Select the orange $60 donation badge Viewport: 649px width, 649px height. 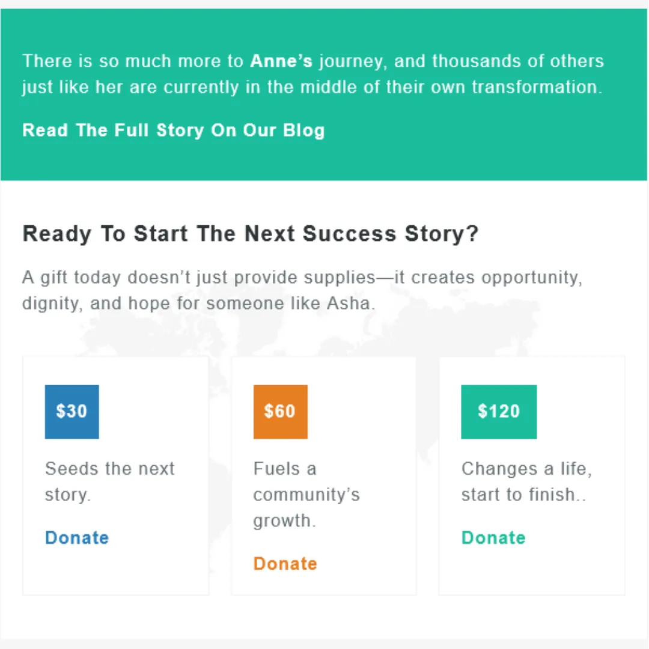click(280, 412)
